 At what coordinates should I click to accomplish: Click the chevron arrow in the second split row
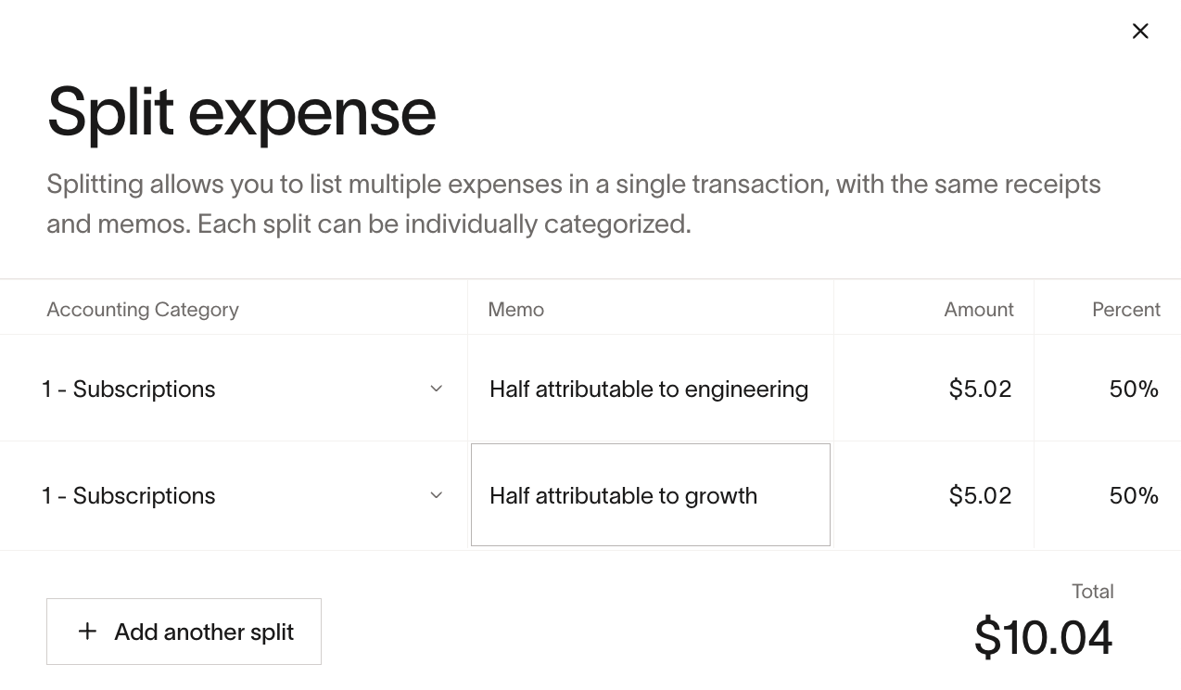click(437, 495)
